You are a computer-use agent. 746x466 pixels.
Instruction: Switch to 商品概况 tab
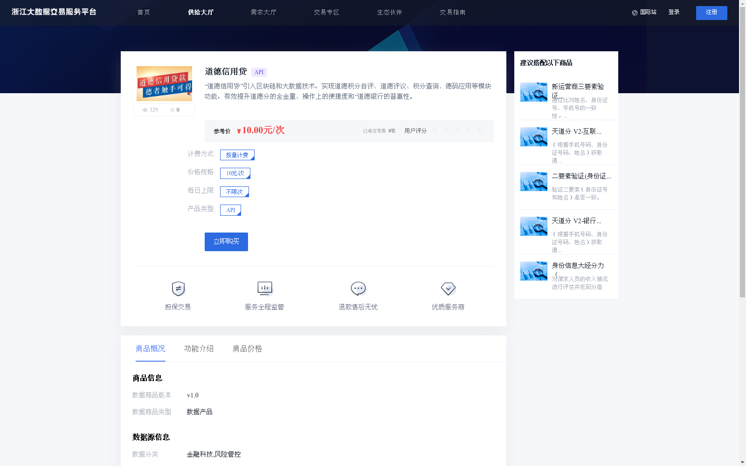[151, 349]
